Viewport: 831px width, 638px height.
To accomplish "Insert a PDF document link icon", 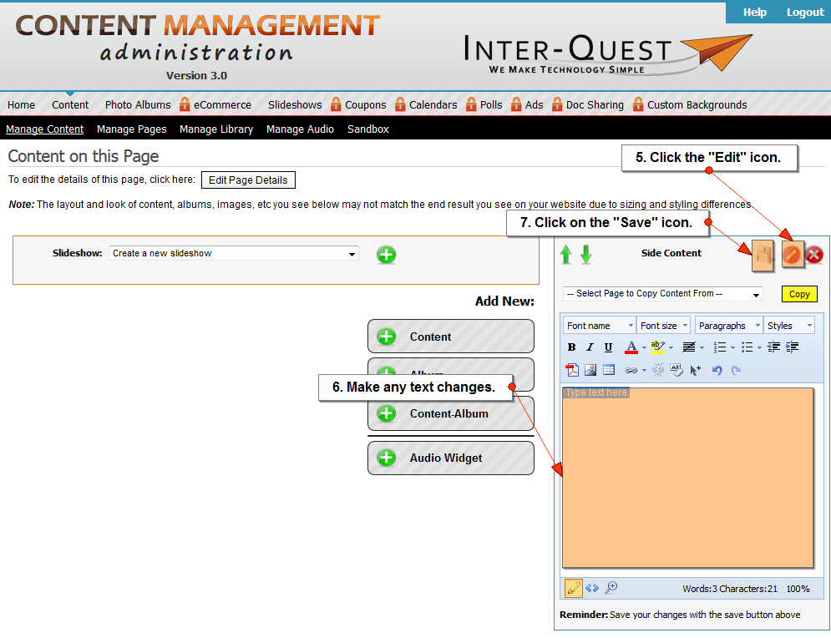I will click(x=572, y=370).
